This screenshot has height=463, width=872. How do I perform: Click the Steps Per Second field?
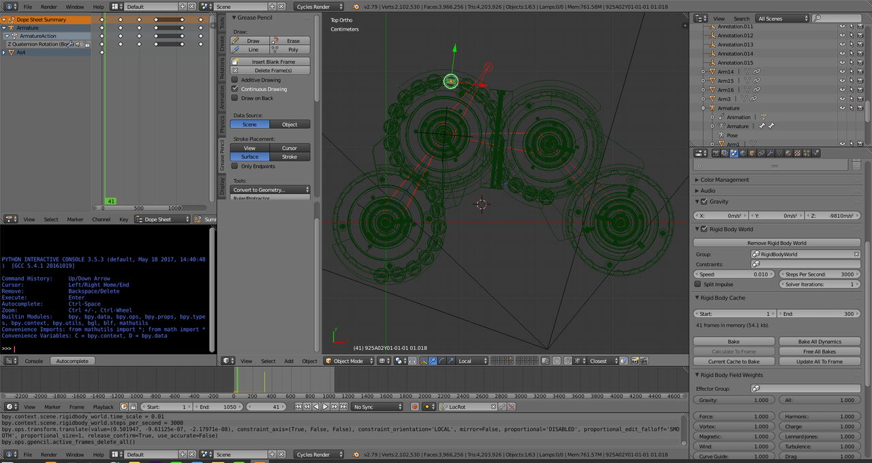[820, 274]
